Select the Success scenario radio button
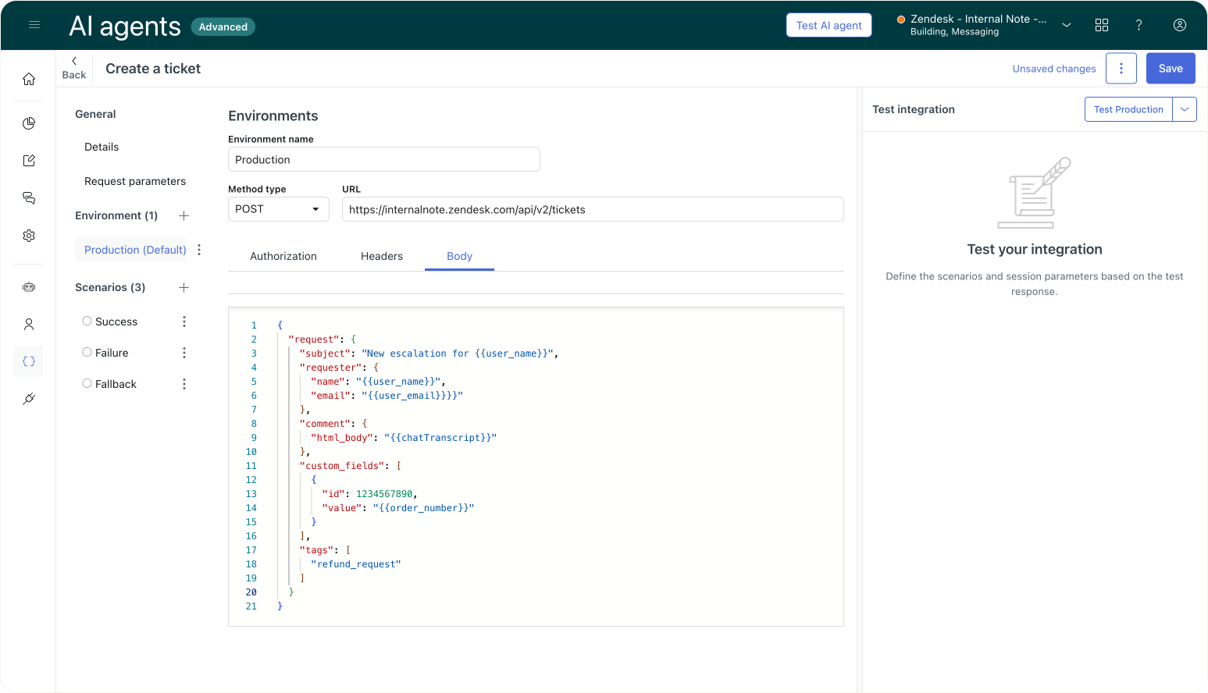 point(87,321)
